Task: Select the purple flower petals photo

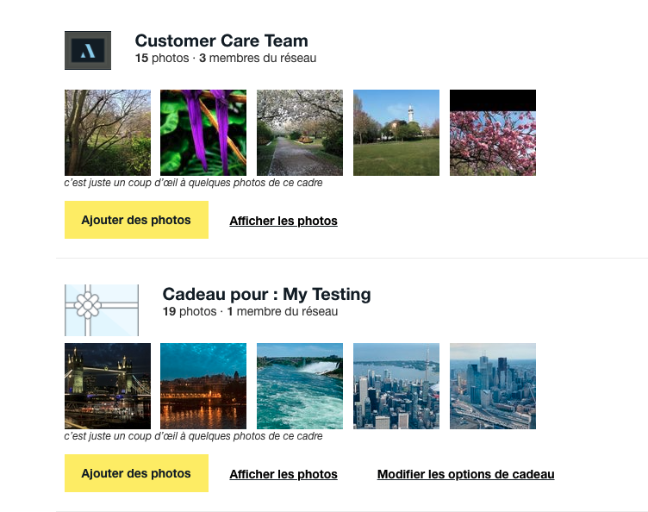Action: (x=203, y=133)
